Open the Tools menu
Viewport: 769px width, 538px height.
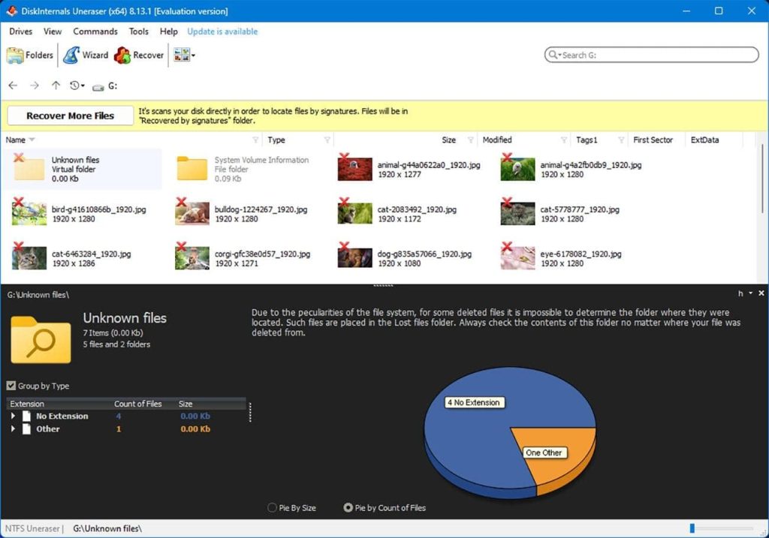pyautogui.click(x=139, y=32)
